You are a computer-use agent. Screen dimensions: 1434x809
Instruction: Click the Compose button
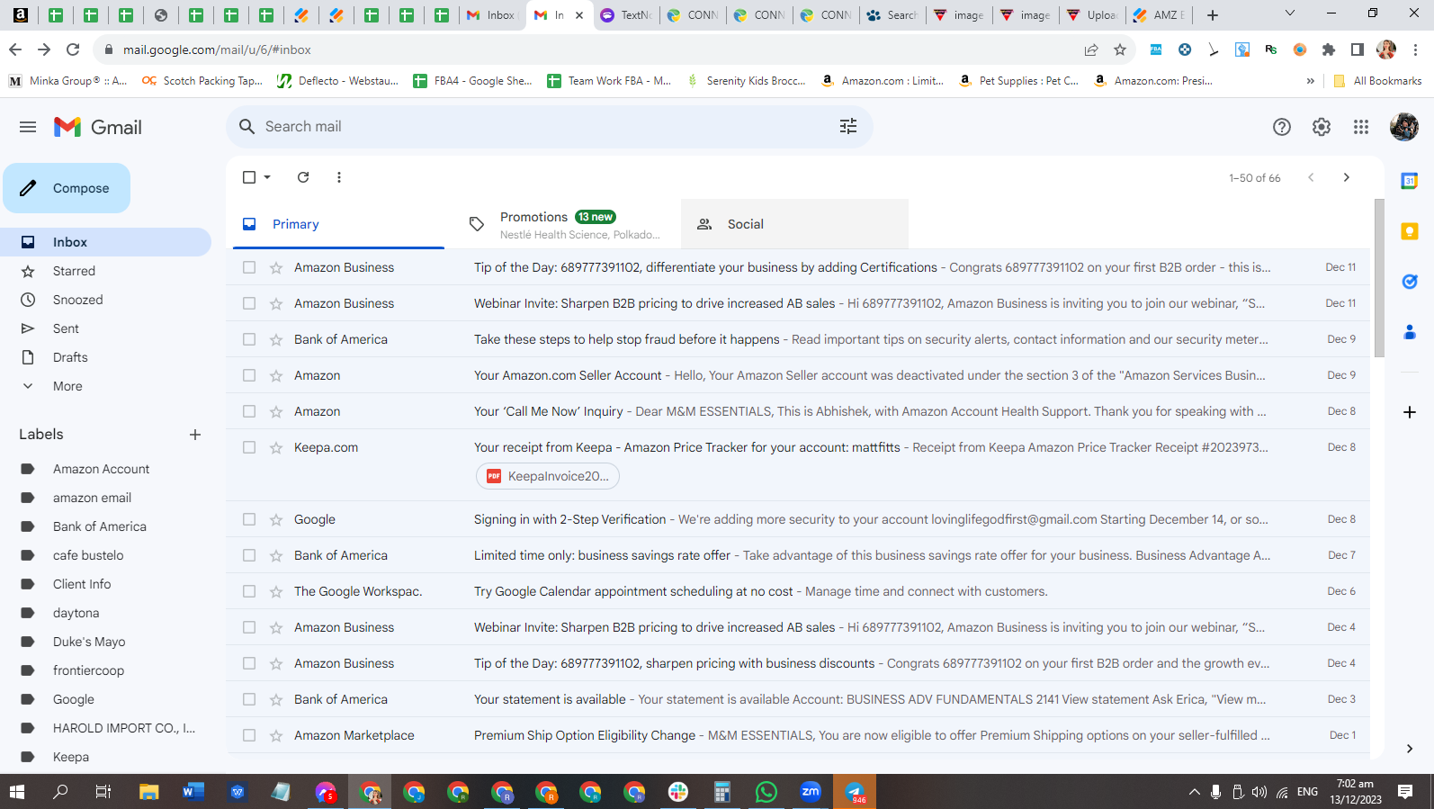(x=67, y=188)
